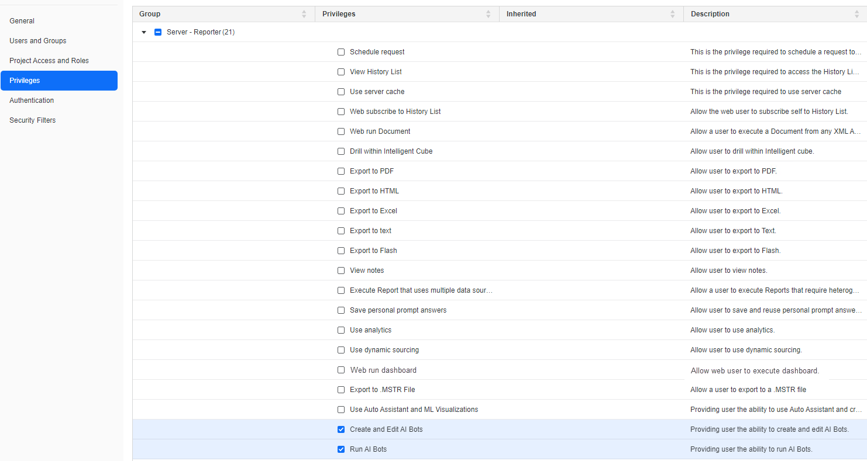Open Project Access and Roles
The width and height of the screenshot is (867, 461).
click(49, 61)
